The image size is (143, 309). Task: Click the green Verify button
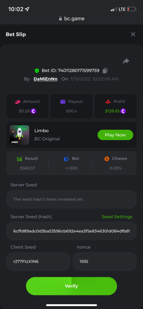click(71, 286)
